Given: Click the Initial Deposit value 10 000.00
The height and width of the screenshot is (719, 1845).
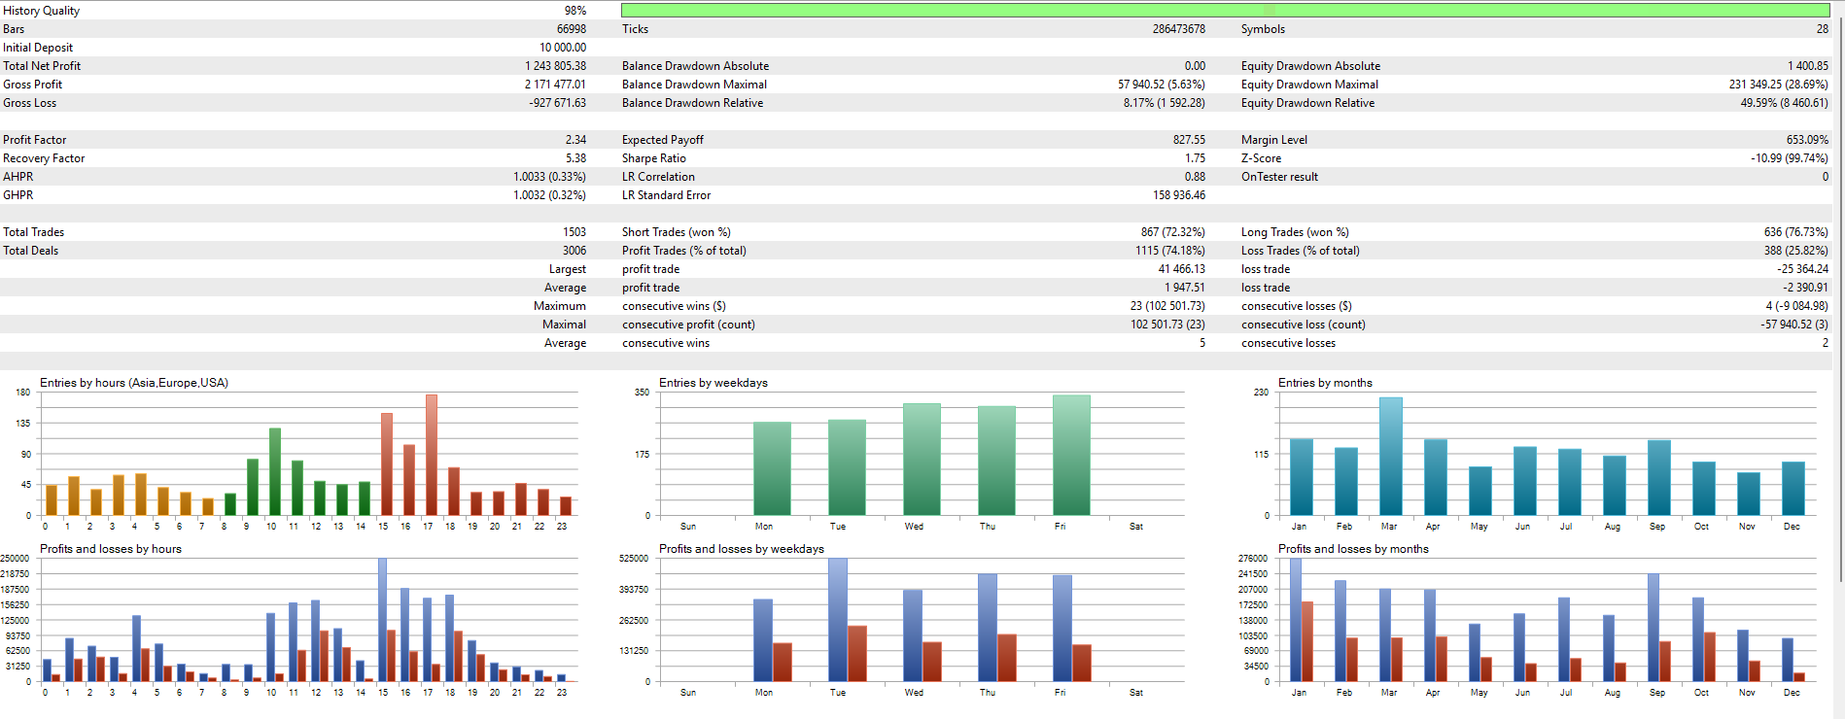Looking at the screenshot, I should coord(562,48).
